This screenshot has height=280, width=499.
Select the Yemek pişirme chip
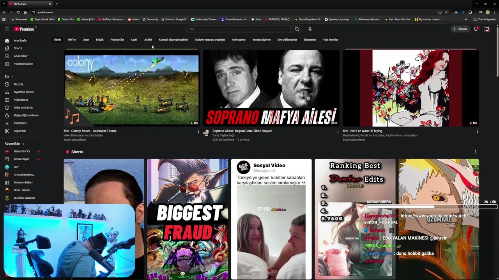pos(261,40)
